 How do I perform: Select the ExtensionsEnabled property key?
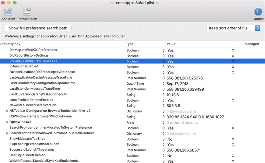pyautogui.click(x=24, y=66)
